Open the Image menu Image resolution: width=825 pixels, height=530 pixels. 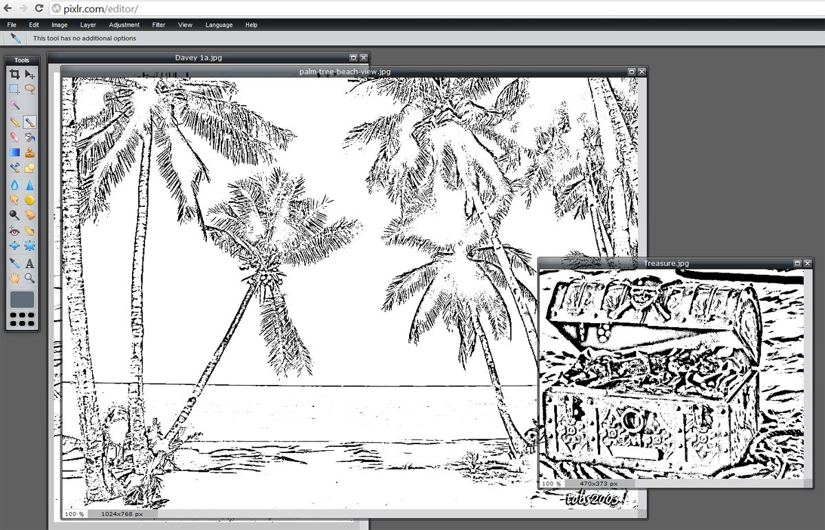[59, 25]
